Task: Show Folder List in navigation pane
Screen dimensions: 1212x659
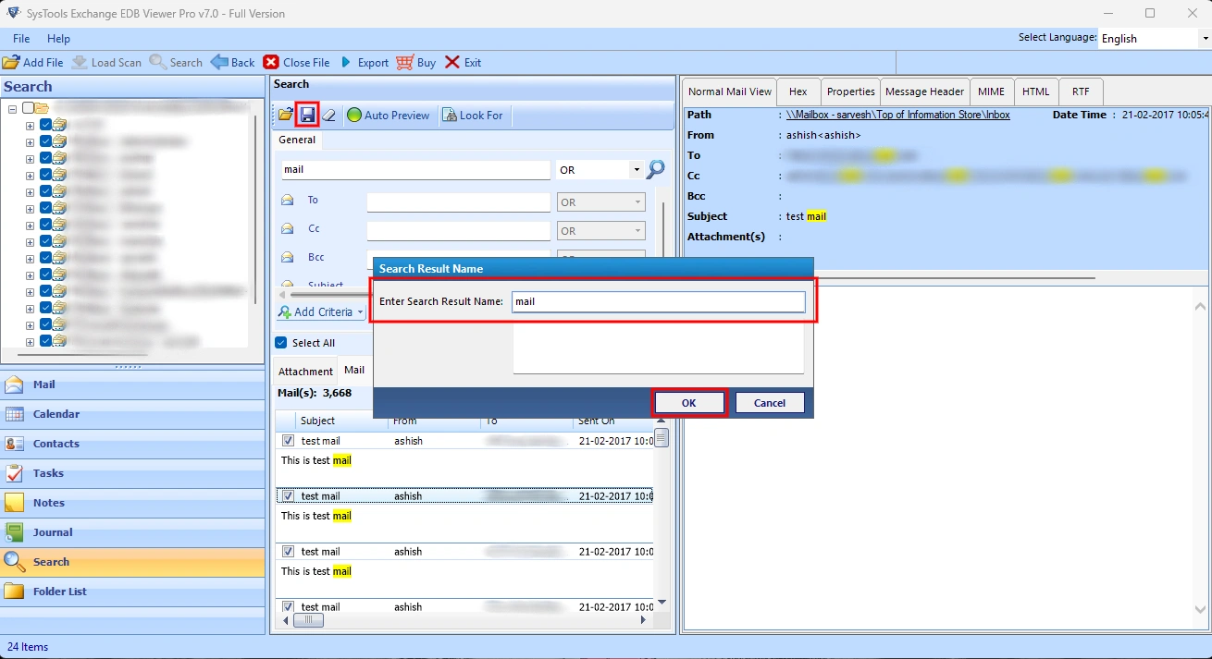Action: coord(132,592)
